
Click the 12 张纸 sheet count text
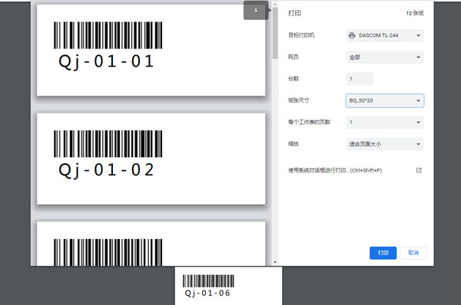point(415,13)
